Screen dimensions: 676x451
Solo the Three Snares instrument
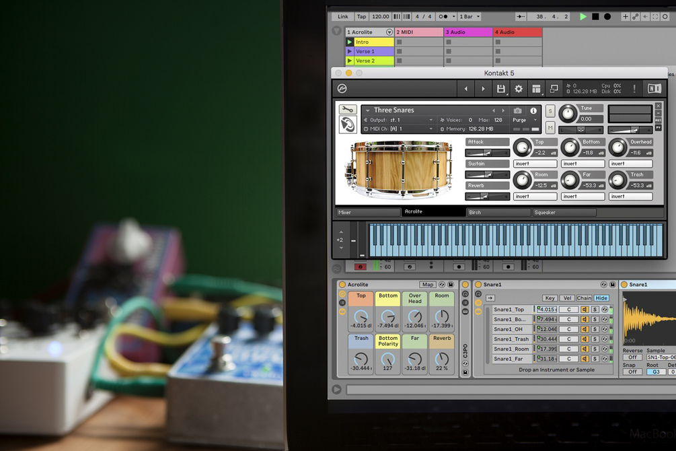click(x=550, y=111)
